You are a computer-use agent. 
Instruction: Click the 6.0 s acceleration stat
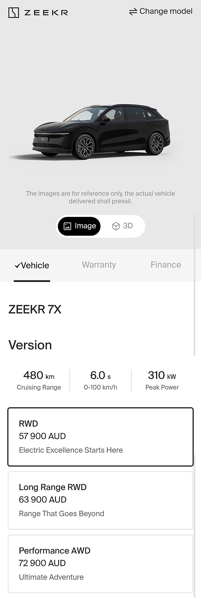[100, 380]
